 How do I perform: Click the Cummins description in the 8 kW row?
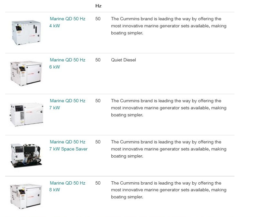tap(169, 190)
